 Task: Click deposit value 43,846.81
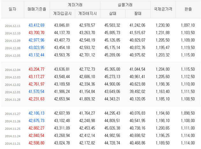[62, 25]
